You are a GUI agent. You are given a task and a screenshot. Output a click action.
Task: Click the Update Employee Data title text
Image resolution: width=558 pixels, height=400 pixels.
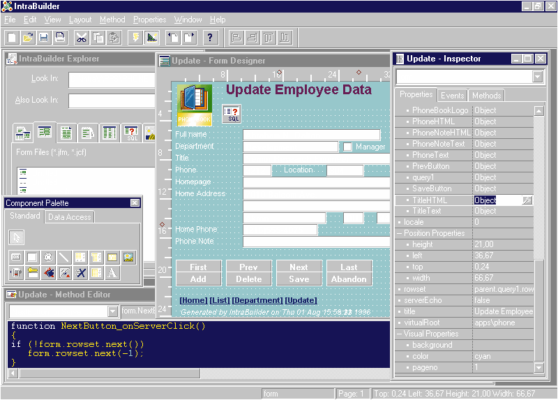click(299, 89)
